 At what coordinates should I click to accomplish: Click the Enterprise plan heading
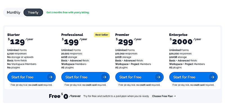(178, 35)
